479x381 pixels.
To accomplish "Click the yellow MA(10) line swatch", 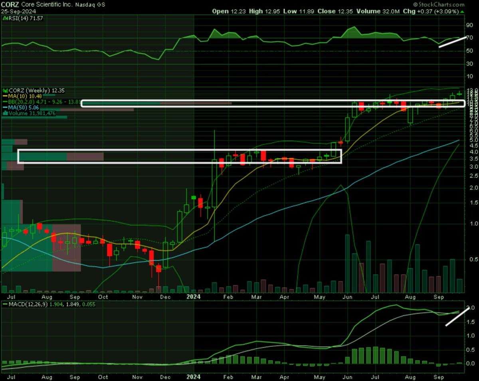I will click(6, 96).
